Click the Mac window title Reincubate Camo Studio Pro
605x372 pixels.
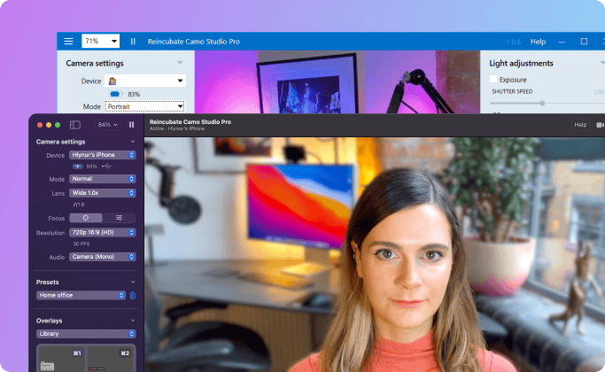point(190,121)
